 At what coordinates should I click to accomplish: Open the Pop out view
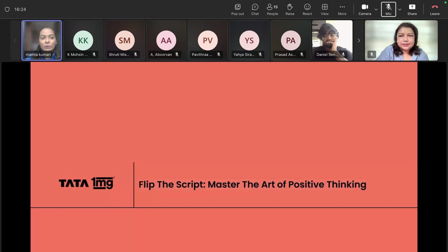(x=237, y=9)
